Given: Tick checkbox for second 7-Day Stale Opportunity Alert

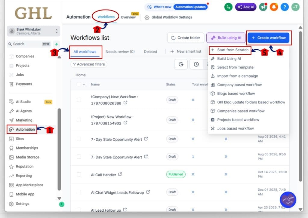Looking at the screenshot, I should click(79, 157).
